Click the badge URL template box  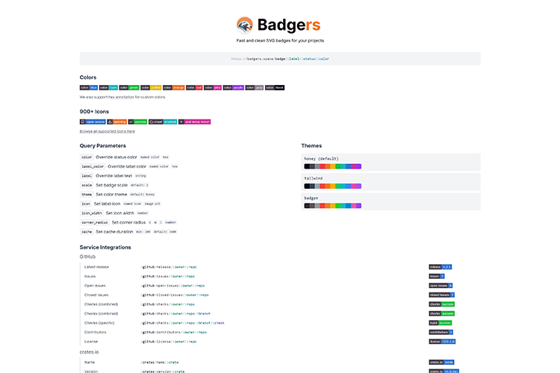[x=280, y=58]
